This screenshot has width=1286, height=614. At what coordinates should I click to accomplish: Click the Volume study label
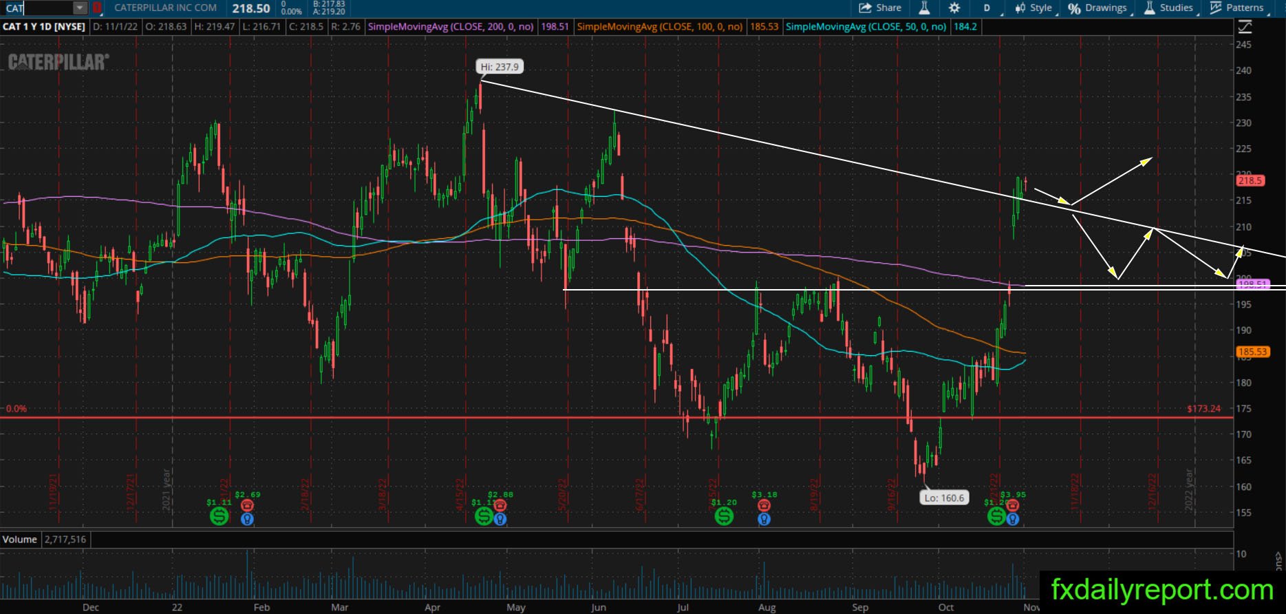click(20, 540)
